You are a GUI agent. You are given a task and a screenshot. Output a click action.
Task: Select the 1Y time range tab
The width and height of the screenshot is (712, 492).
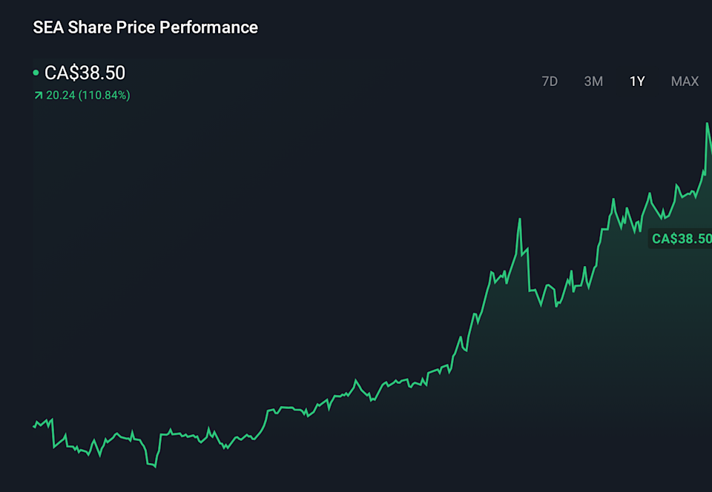637,82
